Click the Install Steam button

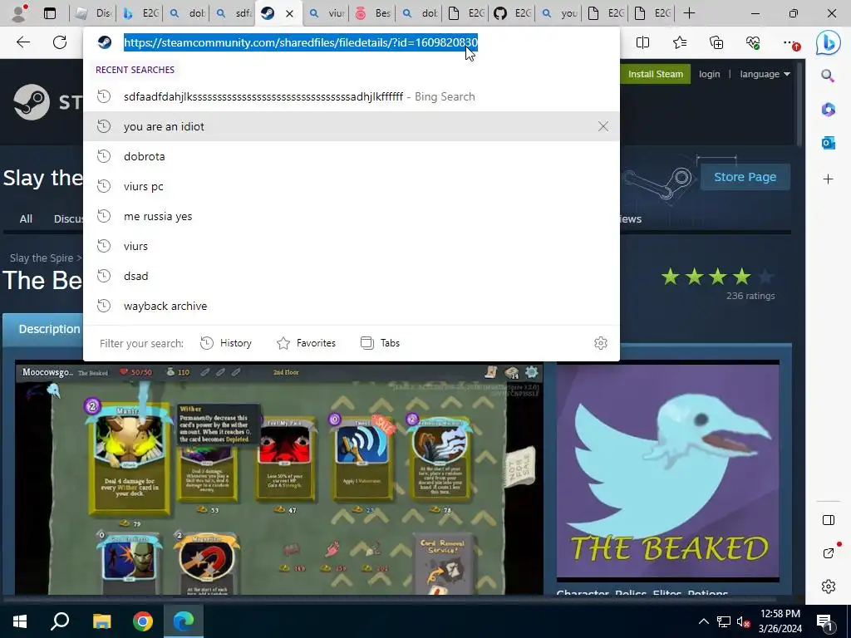point(655,74)
